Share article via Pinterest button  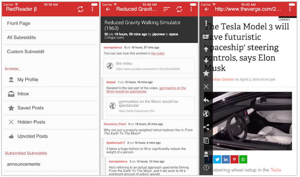235,159
